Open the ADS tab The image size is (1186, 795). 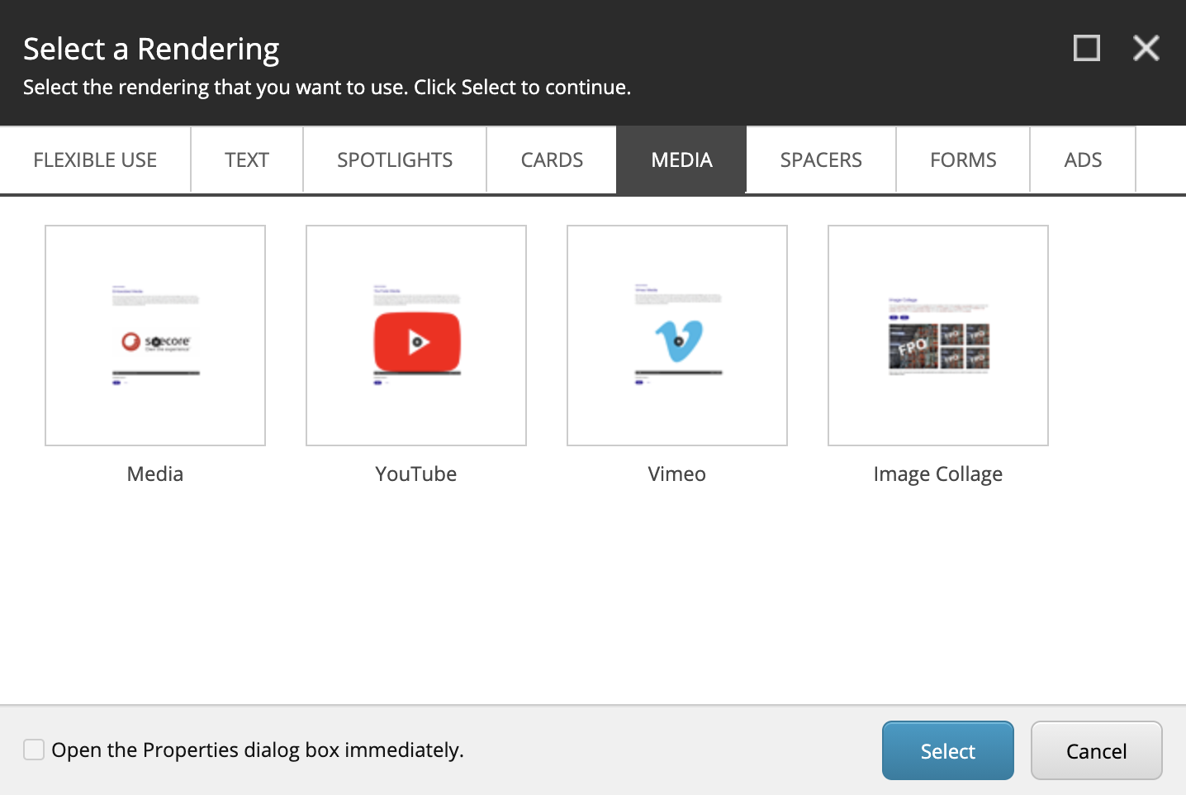(x=1083, y=159)
